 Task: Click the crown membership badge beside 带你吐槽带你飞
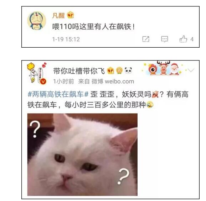coord(110,70)
